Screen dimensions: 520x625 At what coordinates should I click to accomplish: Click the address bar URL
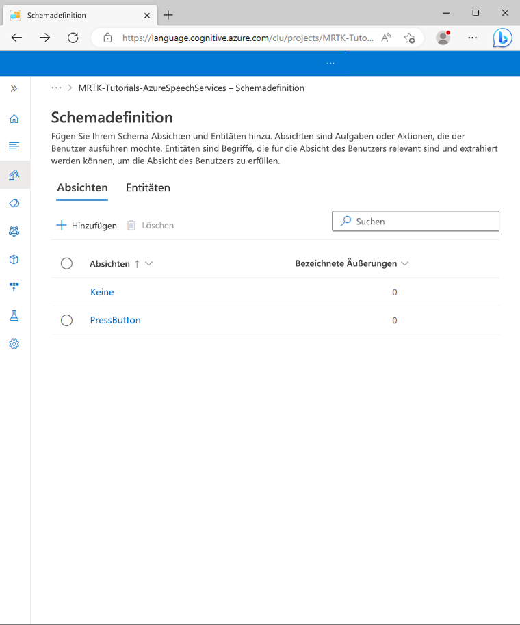pyautogui.click(x=248, y=38)
